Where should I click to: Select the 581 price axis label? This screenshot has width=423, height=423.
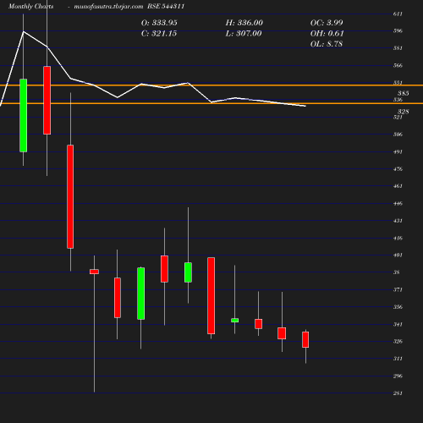(398, 48)
